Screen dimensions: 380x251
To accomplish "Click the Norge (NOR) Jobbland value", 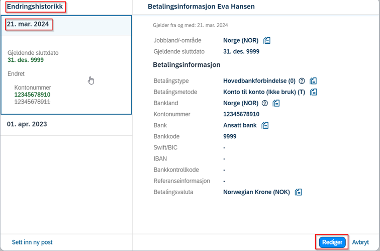I will (241, 40).
